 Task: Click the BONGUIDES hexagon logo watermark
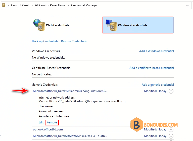click(x=137, y=124)
